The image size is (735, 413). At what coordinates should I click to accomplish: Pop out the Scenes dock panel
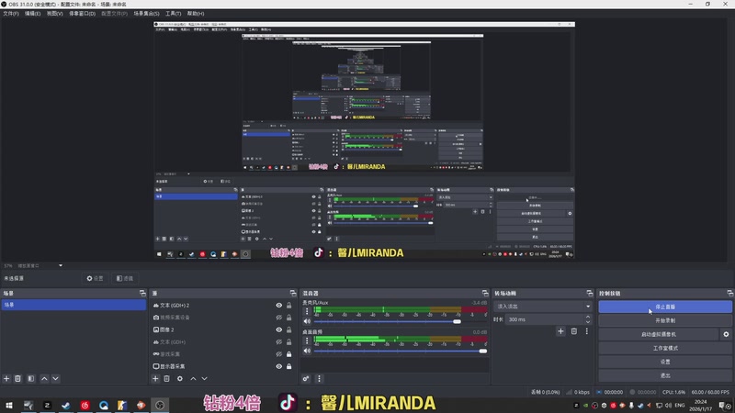tap(142, 293)
